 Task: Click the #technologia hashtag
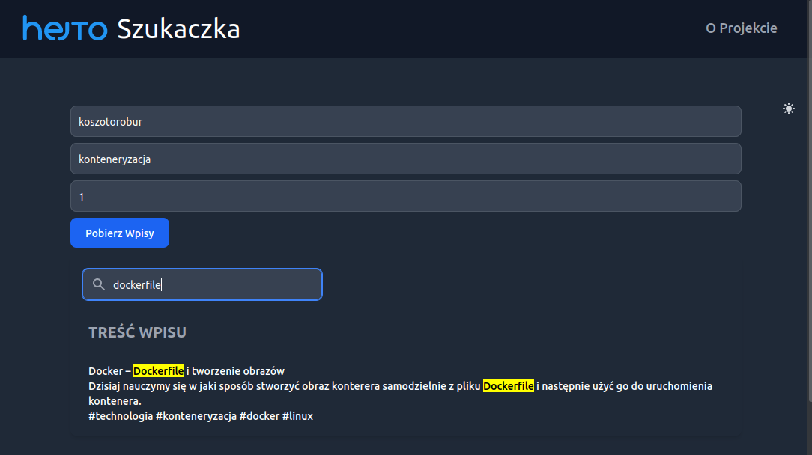pos(120,416)
